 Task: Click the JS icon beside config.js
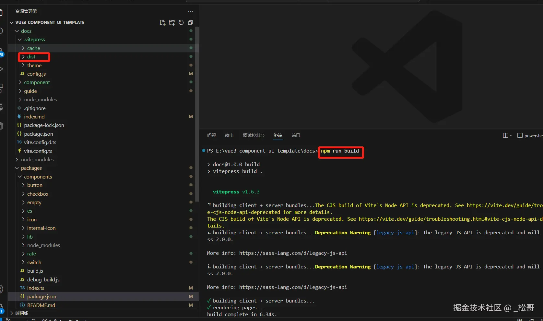pyautogui.click(x=22, y=74)
